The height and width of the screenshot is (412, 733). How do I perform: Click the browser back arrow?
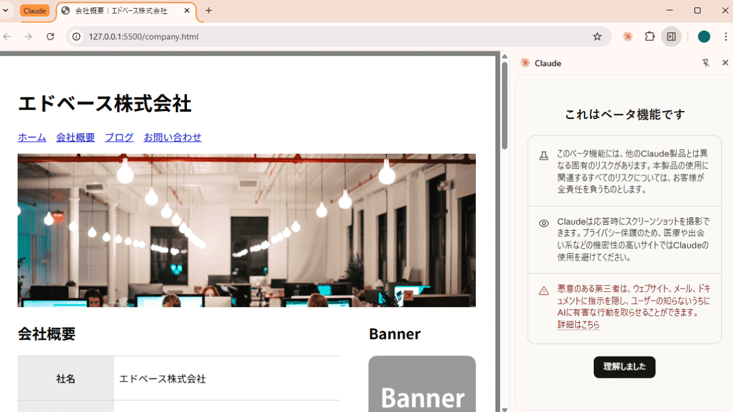(7, 37)
